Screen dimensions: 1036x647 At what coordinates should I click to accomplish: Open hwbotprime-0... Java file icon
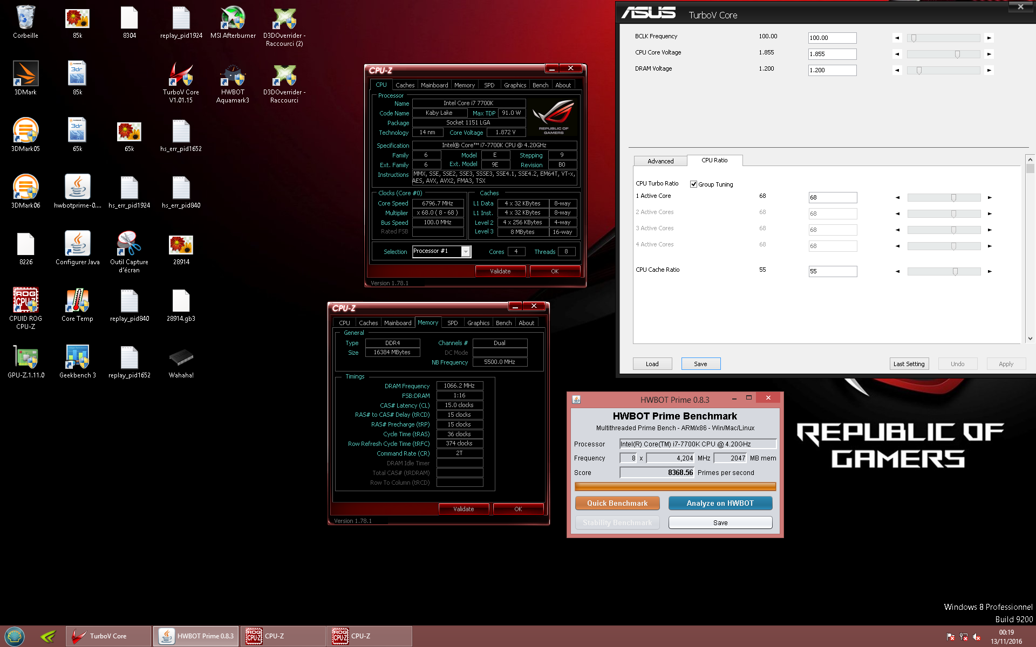[x=77, y=191]
